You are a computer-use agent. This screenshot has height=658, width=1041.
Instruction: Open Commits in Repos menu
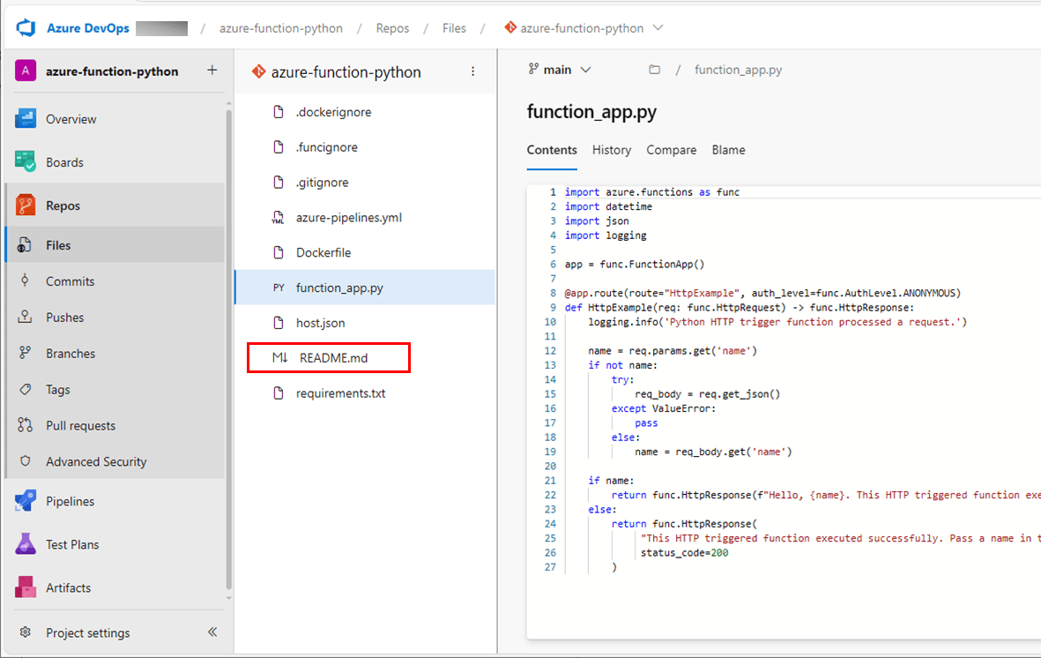click(115, 281)
